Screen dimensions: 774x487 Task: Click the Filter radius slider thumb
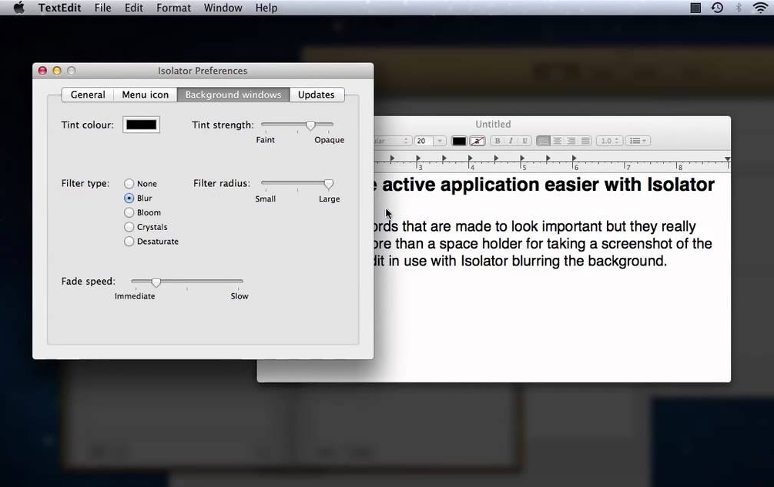pos(328,184)
